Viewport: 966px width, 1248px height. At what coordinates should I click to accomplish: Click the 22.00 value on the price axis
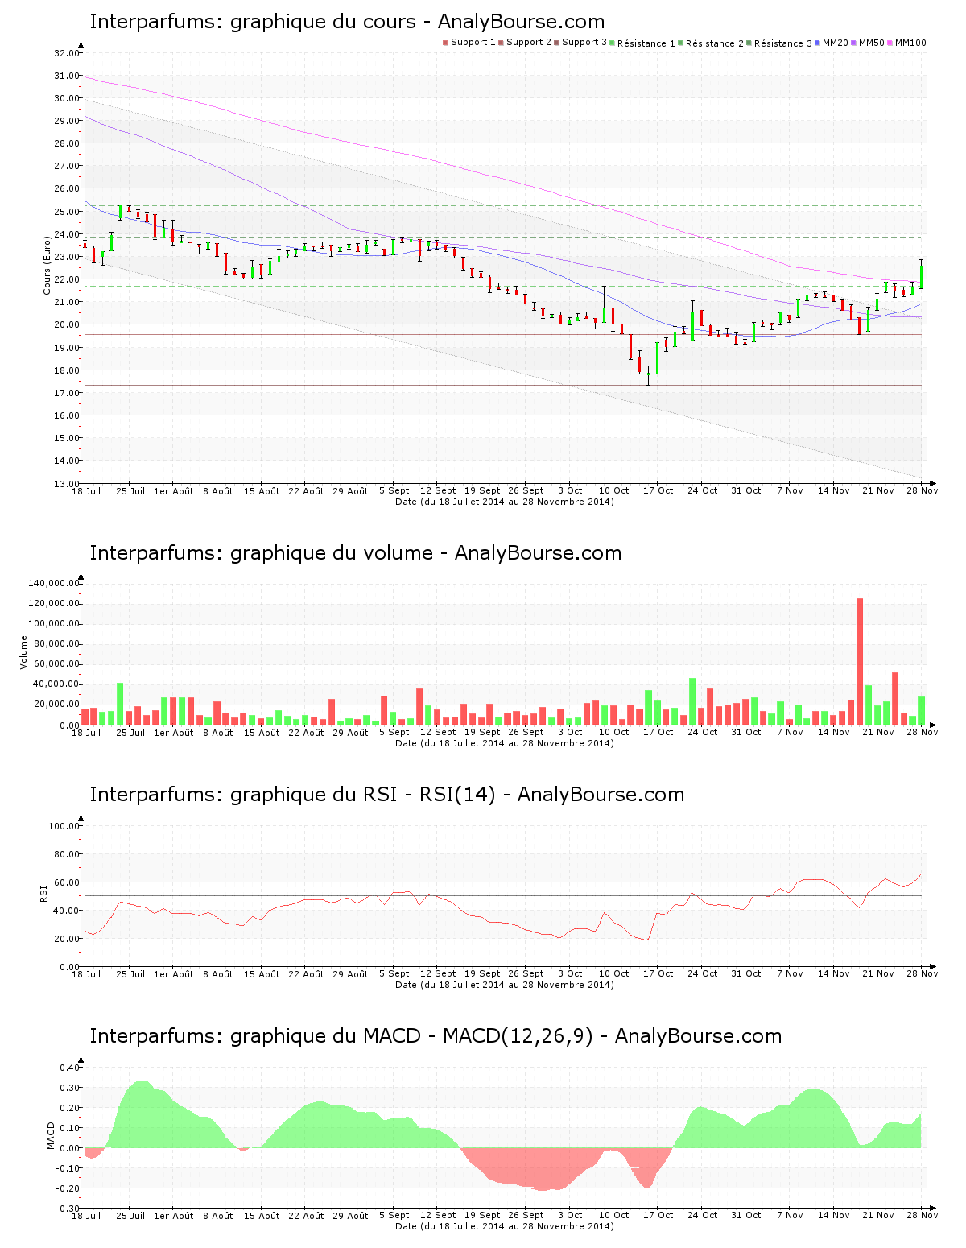point(66,279)
